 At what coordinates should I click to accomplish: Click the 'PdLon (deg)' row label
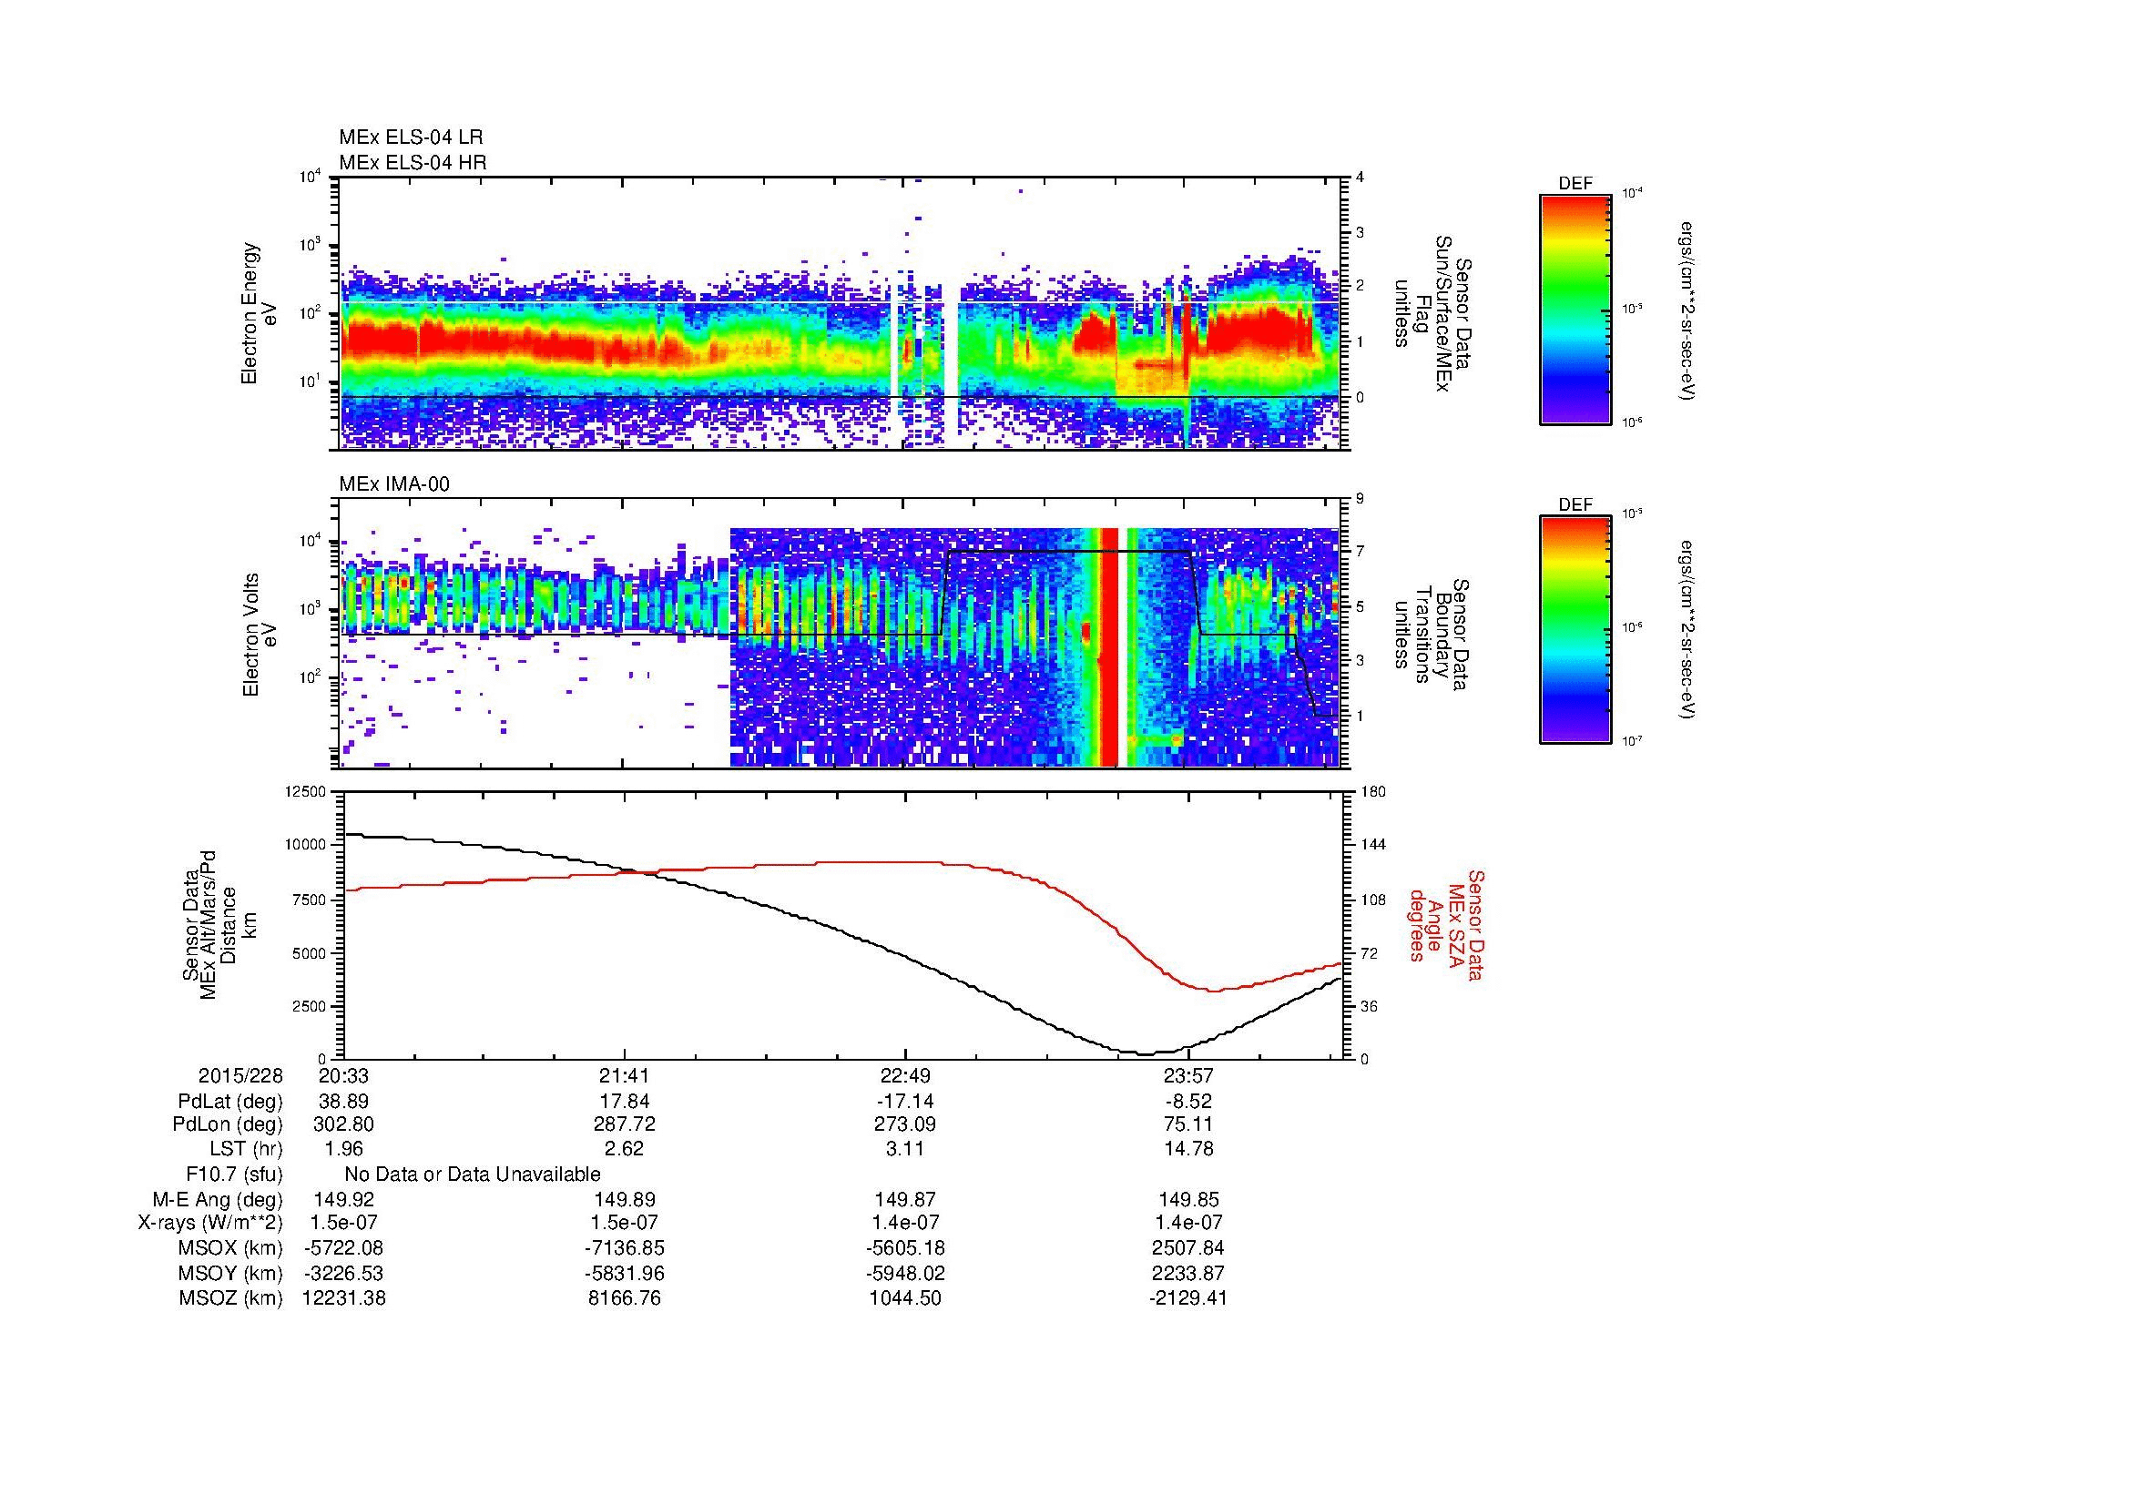point(230,1124)
